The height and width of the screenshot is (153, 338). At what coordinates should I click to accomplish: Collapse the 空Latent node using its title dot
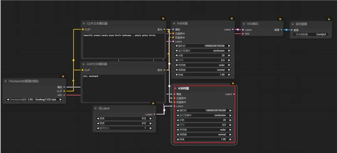tap(96, 108)
